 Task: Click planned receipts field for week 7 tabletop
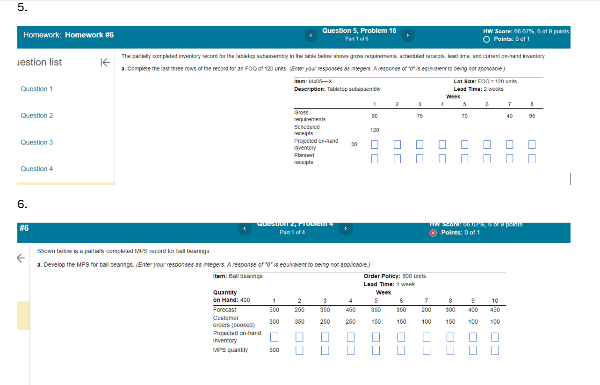509,159
